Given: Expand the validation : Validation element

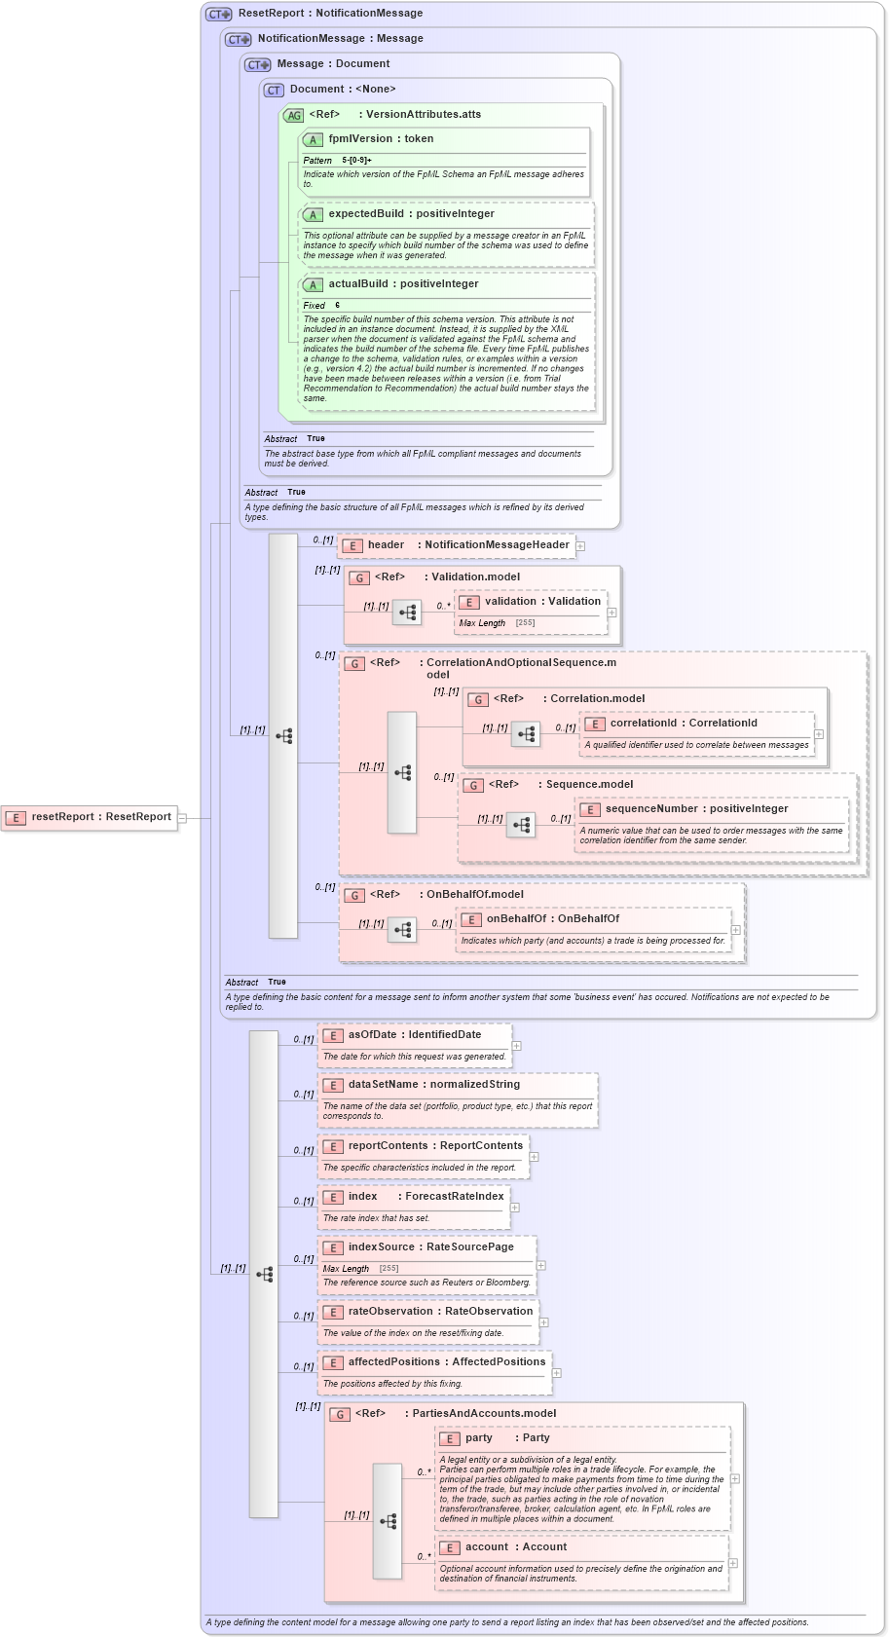Looking at the screenshot, I should (611, 613).
